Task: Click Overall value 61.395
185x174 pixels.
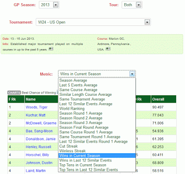Action: (x=158, y=139)
